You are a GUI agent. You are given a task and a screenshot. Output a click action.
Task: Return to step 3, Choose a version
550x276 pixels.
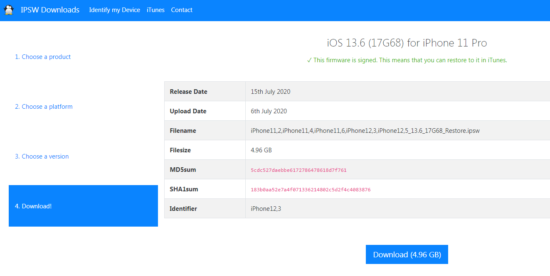tap(42, 156)
